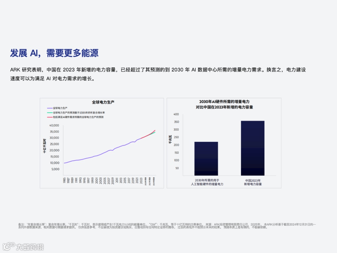The image size is (337, 253).
Task: Click the x-axis year "1999"
Action: [x=92, y=180]
